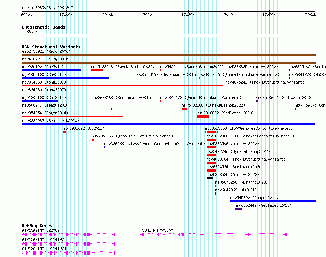Open nsv4045242 (gnomADStructuralVariants) label
Image resolution: width=326 pixels, height=257 pixels.
(x=266, y=82)
